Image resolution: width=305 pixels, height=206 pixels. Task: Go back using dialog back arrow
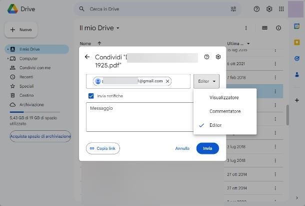[87, 57]
